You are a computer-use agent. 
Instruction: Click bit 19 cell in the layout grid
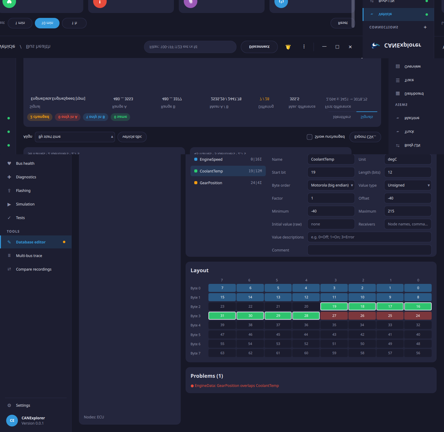(334, 306)
